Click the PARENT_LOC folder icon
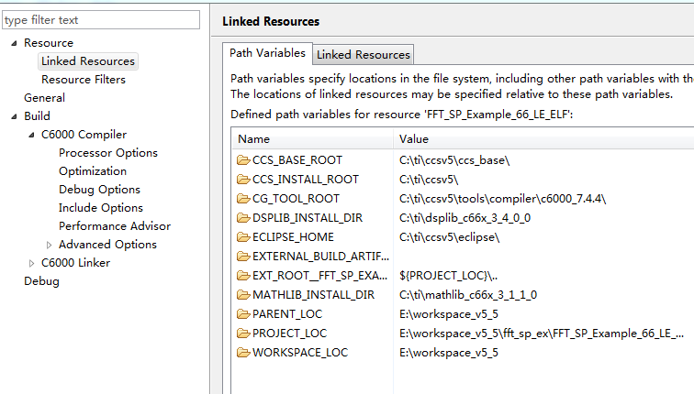This screenshot has height=394, width=694. pos(243,314)
